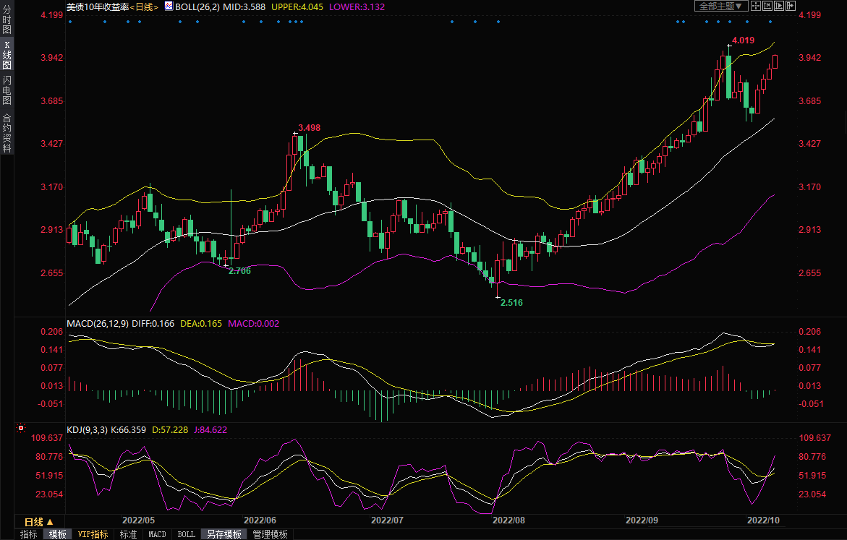Click the 4.019 peak price marker
Screen dimensions: 847x540
point(744,40)
